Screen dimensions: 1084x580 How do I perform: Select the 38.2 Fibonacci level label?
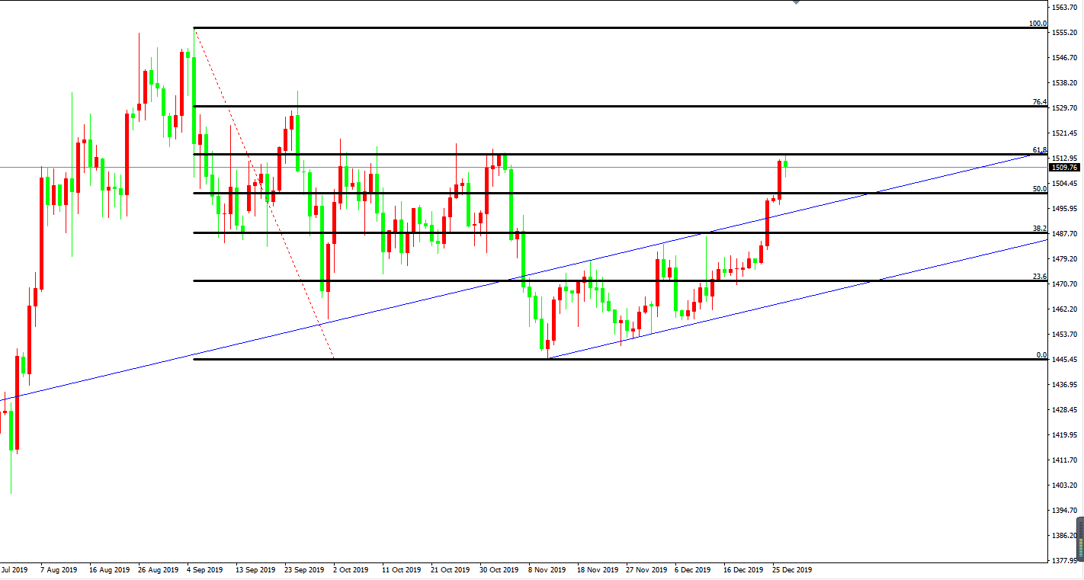coord(1039,229)
